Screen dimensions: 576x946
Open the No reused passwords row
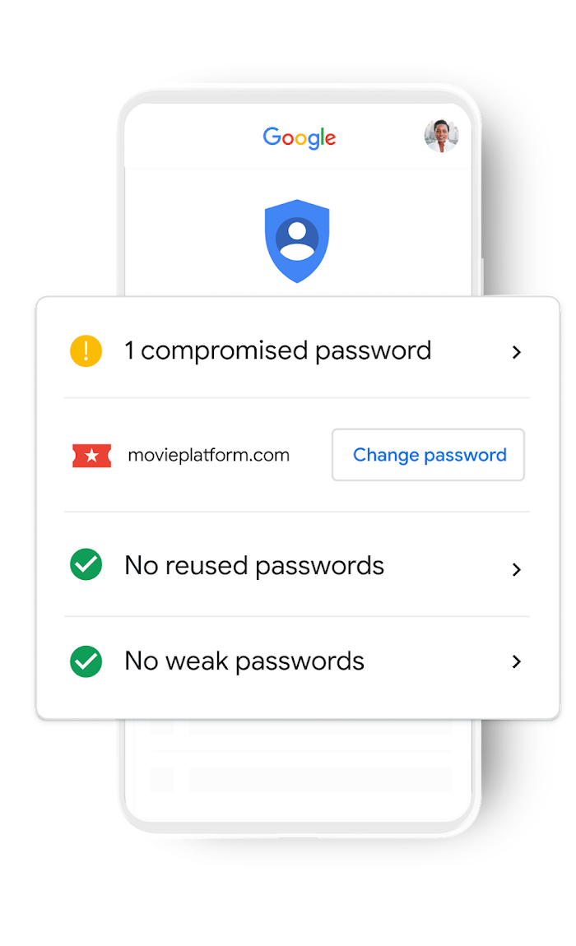point(297,565)
